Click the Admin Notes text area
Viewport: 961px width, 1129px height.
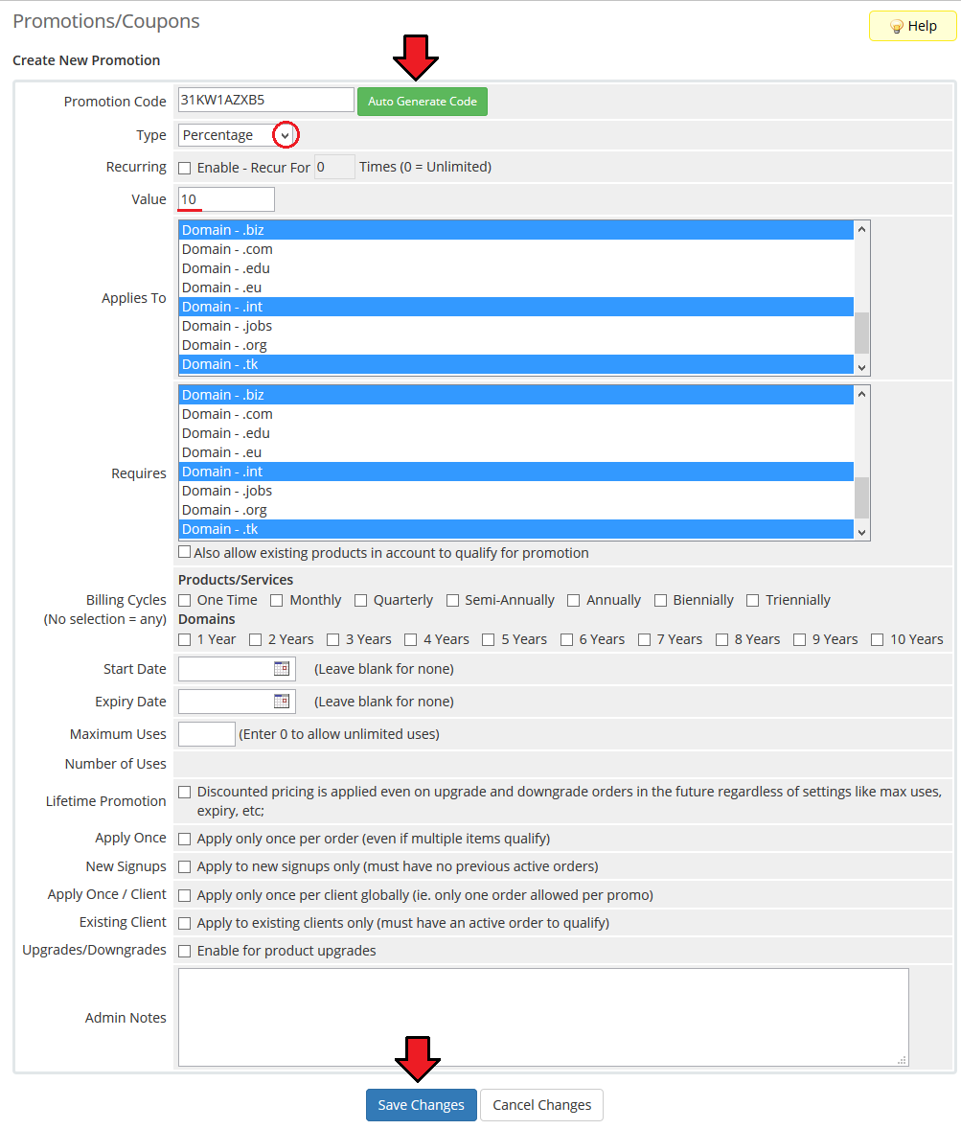(x=543, y=1018)
